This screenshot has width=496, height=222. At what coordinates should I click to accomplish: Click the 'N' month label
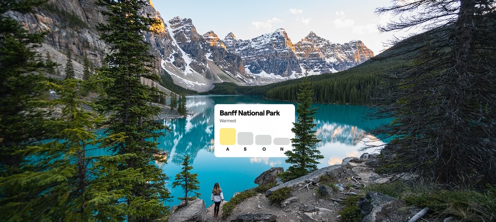pos(282,149)
